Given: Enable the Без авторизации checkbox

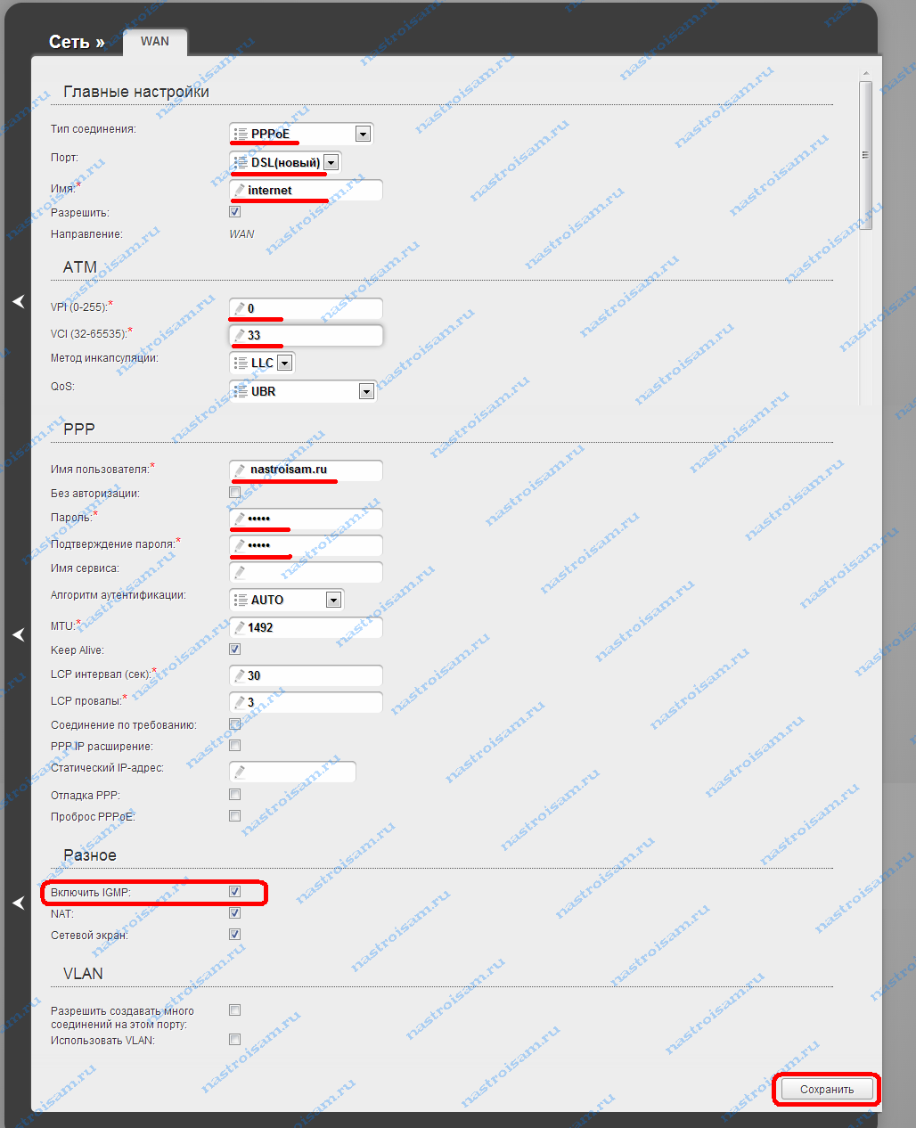Looking at the screenshot, I should click(x=234, y=493).
